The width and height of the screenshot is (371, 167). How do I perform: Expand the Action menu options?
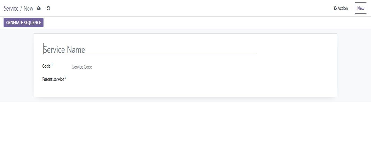click(341, 8)
